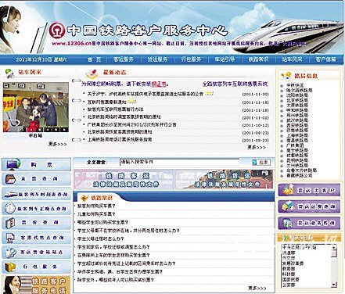The height and width of the screenshot is (294, 345).
Task: Open 车站引导 navigation menu
Action: [x=225, y=59]
